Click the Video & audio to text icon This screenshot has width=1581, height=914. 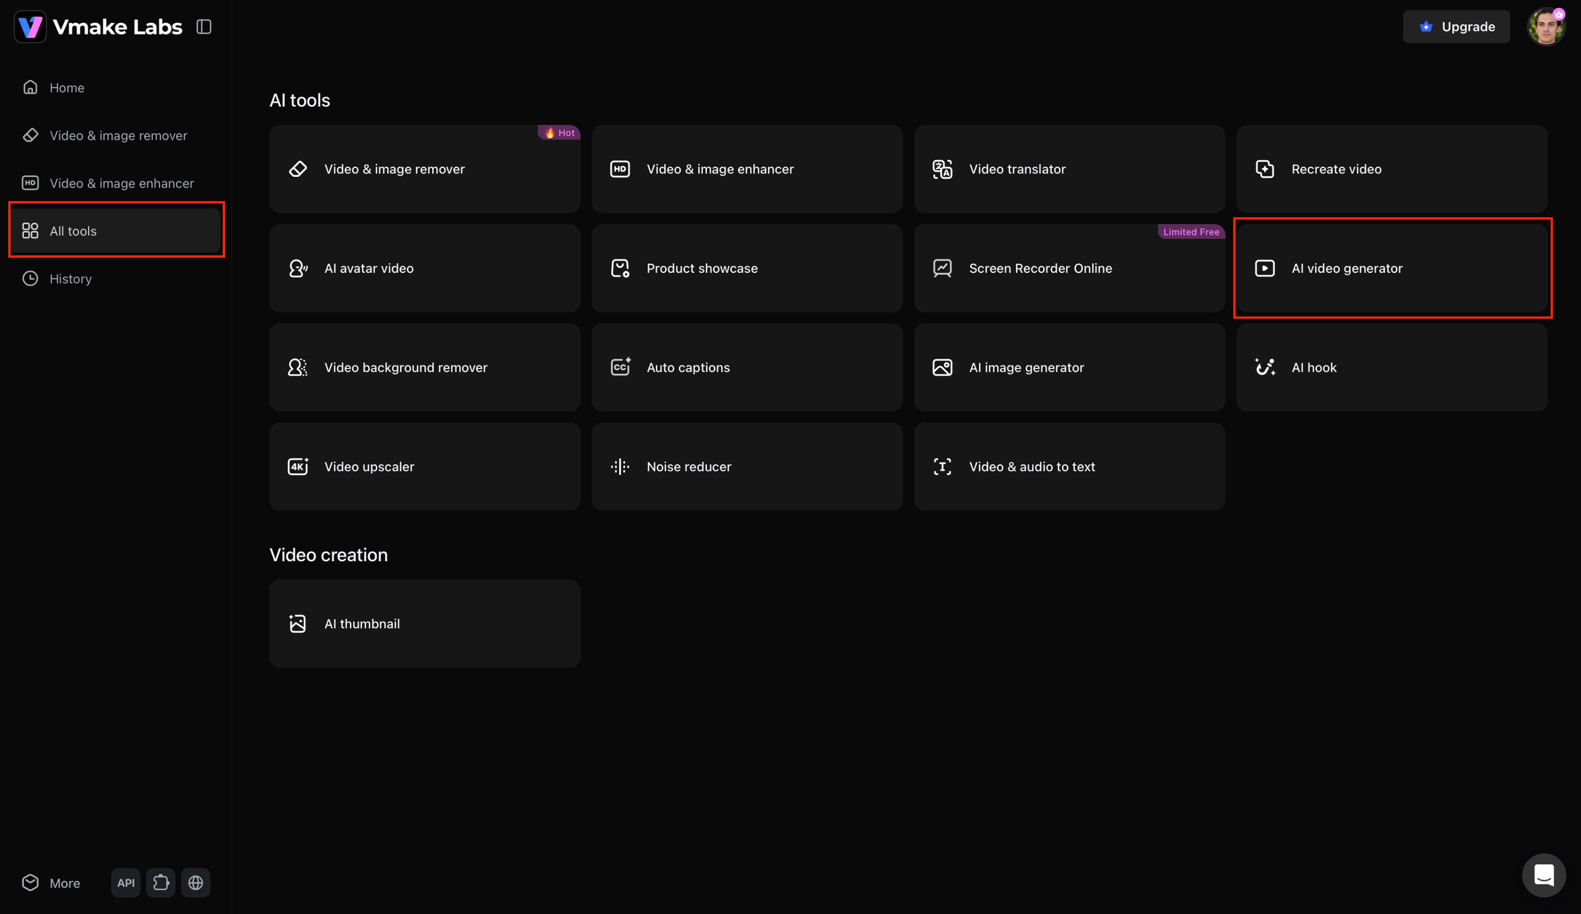942,466
